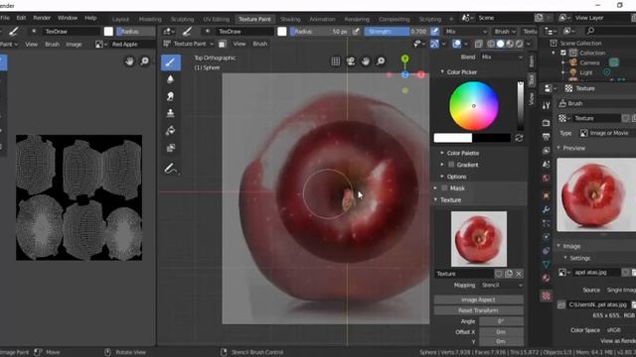Viewport: 636px width, 357px height.
Task: Open the viewport shading options dropdown
Action: click(529, 44)
